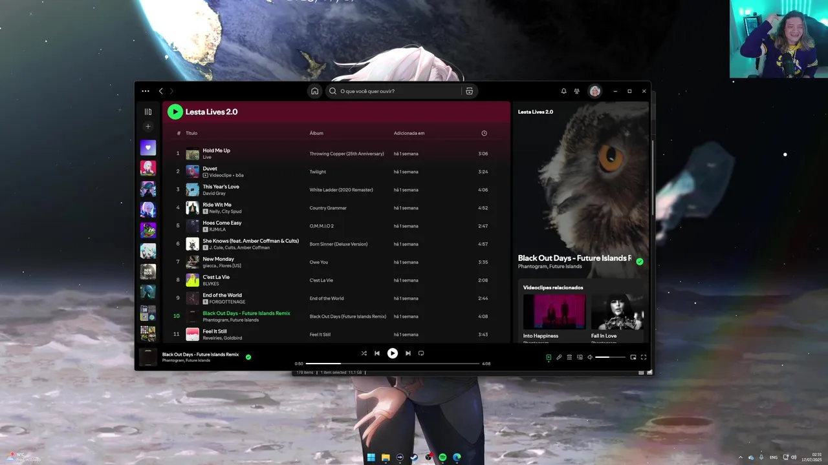Screen dimensions: 828x465
Task: Click the now playing album cover thumbnail
Action: pos(148,357)
